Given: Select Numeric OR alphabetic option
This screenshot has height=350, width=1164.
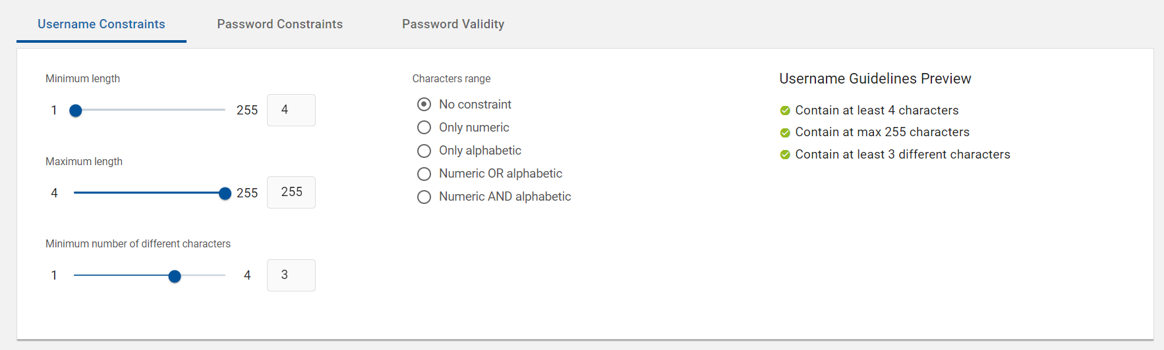Looking at the screenshot, I should point(424,174).
